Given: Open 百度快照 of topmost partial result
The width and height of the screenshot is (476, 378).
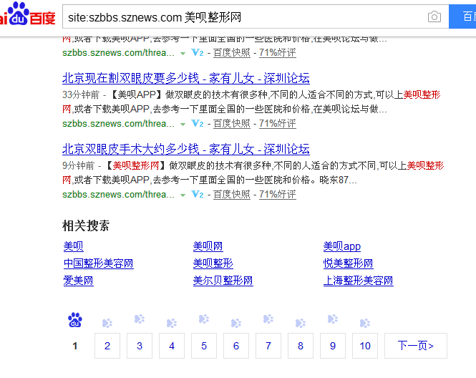Looking at the screenshot, I should [232, 53].
